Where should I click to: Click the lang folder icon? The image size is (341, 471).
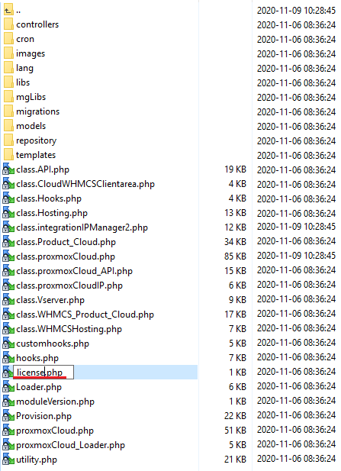pos(8,68)
